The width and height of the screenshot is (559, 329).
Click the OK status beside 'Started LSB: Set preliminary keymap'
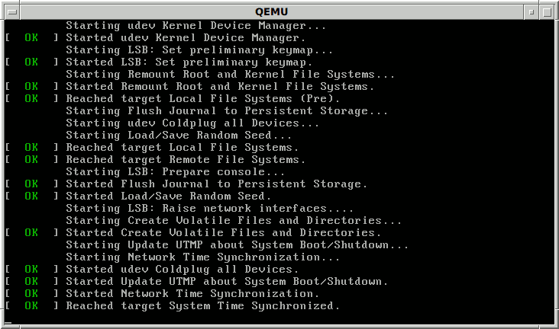pos(31,62)
